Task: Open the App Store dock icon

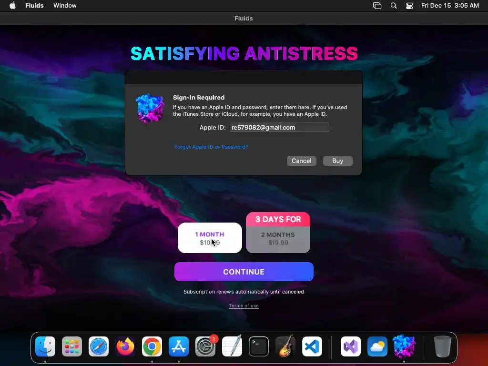Action: tap(179, 346)
